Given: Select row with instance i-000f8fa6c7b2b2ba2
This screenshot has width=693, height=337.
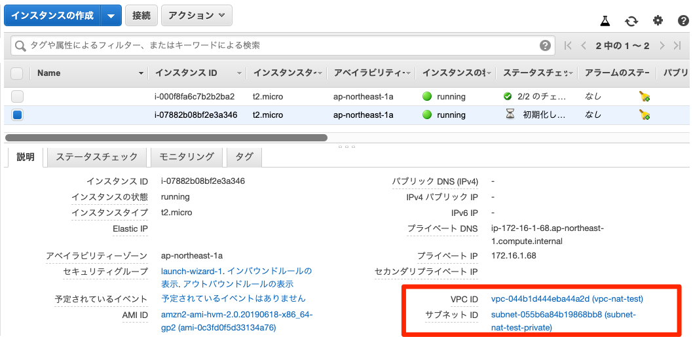Looking at the screenshot, I should tap(346, 96).
